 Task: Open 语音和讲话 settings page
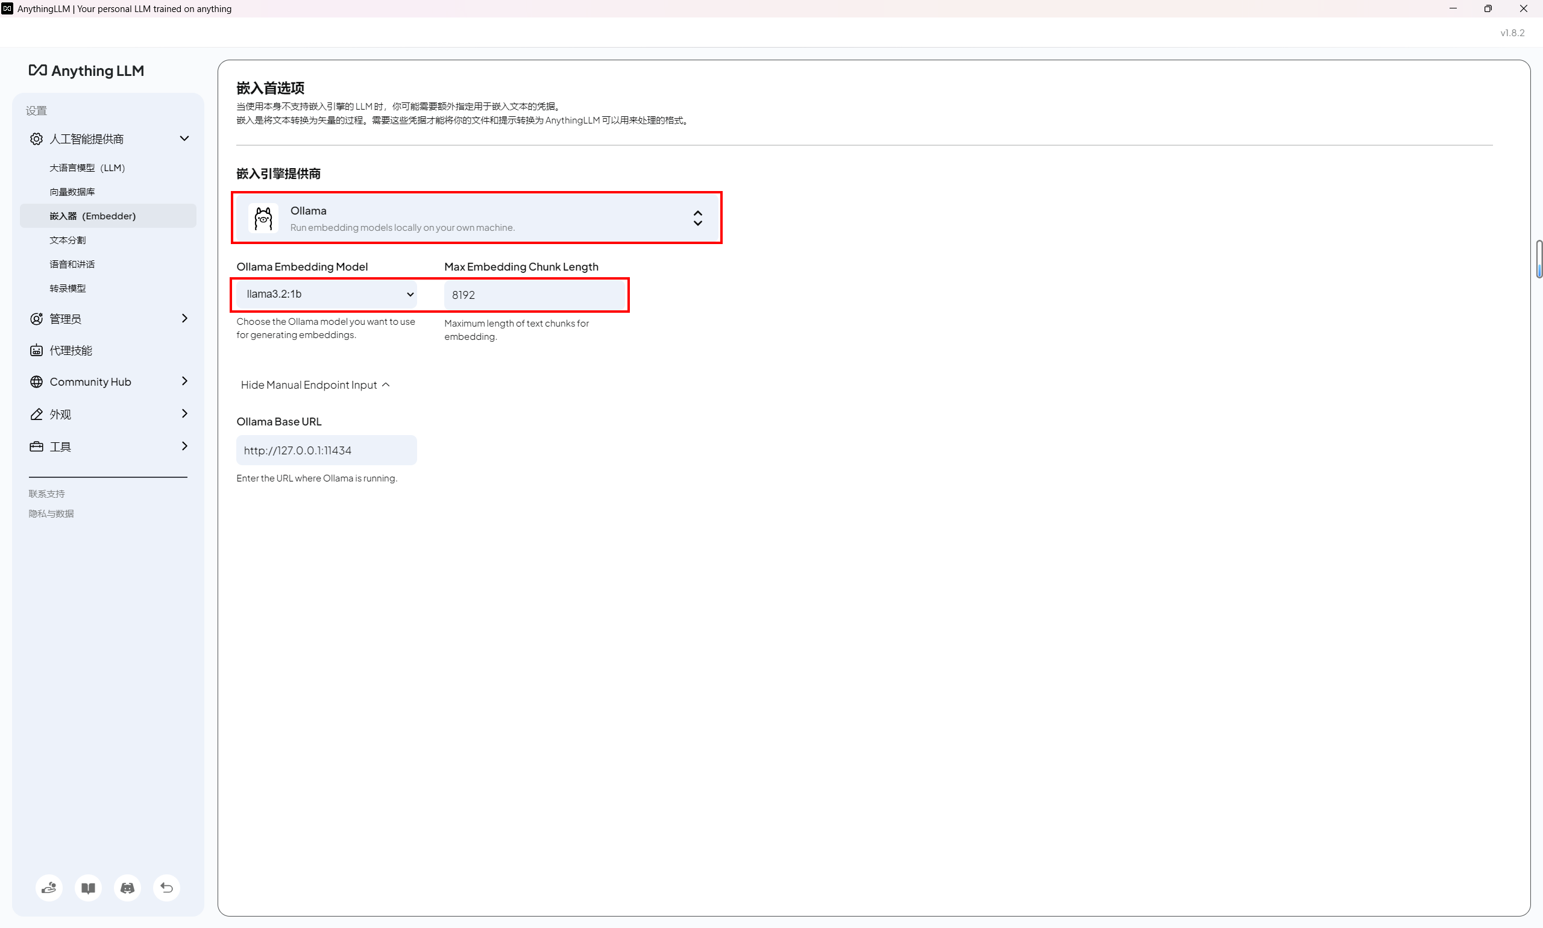click(x=72, y=264)
